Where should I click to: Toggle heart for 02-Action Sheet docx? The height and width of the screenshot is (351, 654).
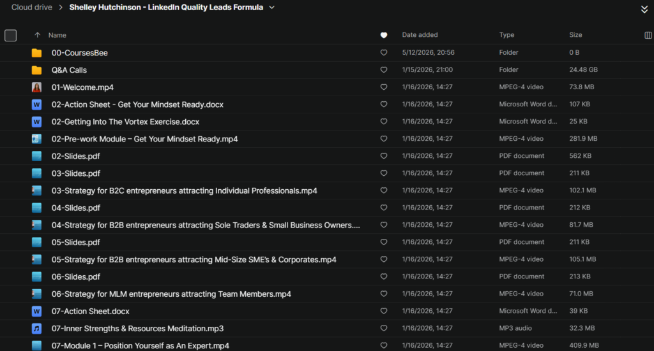384,104
